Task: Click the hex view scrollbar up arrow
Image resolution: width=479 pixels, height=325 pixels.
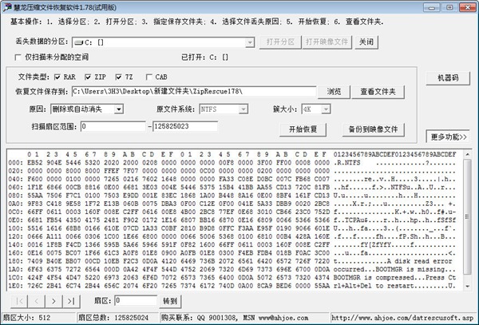Action: 467,155
